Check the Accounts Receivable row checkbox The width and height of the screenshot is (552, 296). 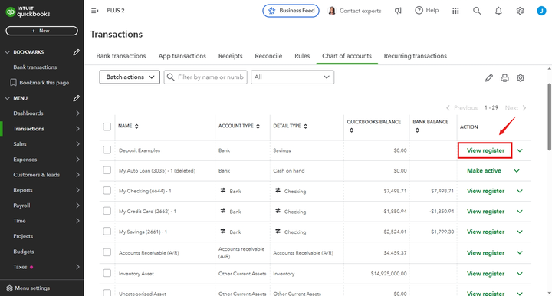(107, 252)
